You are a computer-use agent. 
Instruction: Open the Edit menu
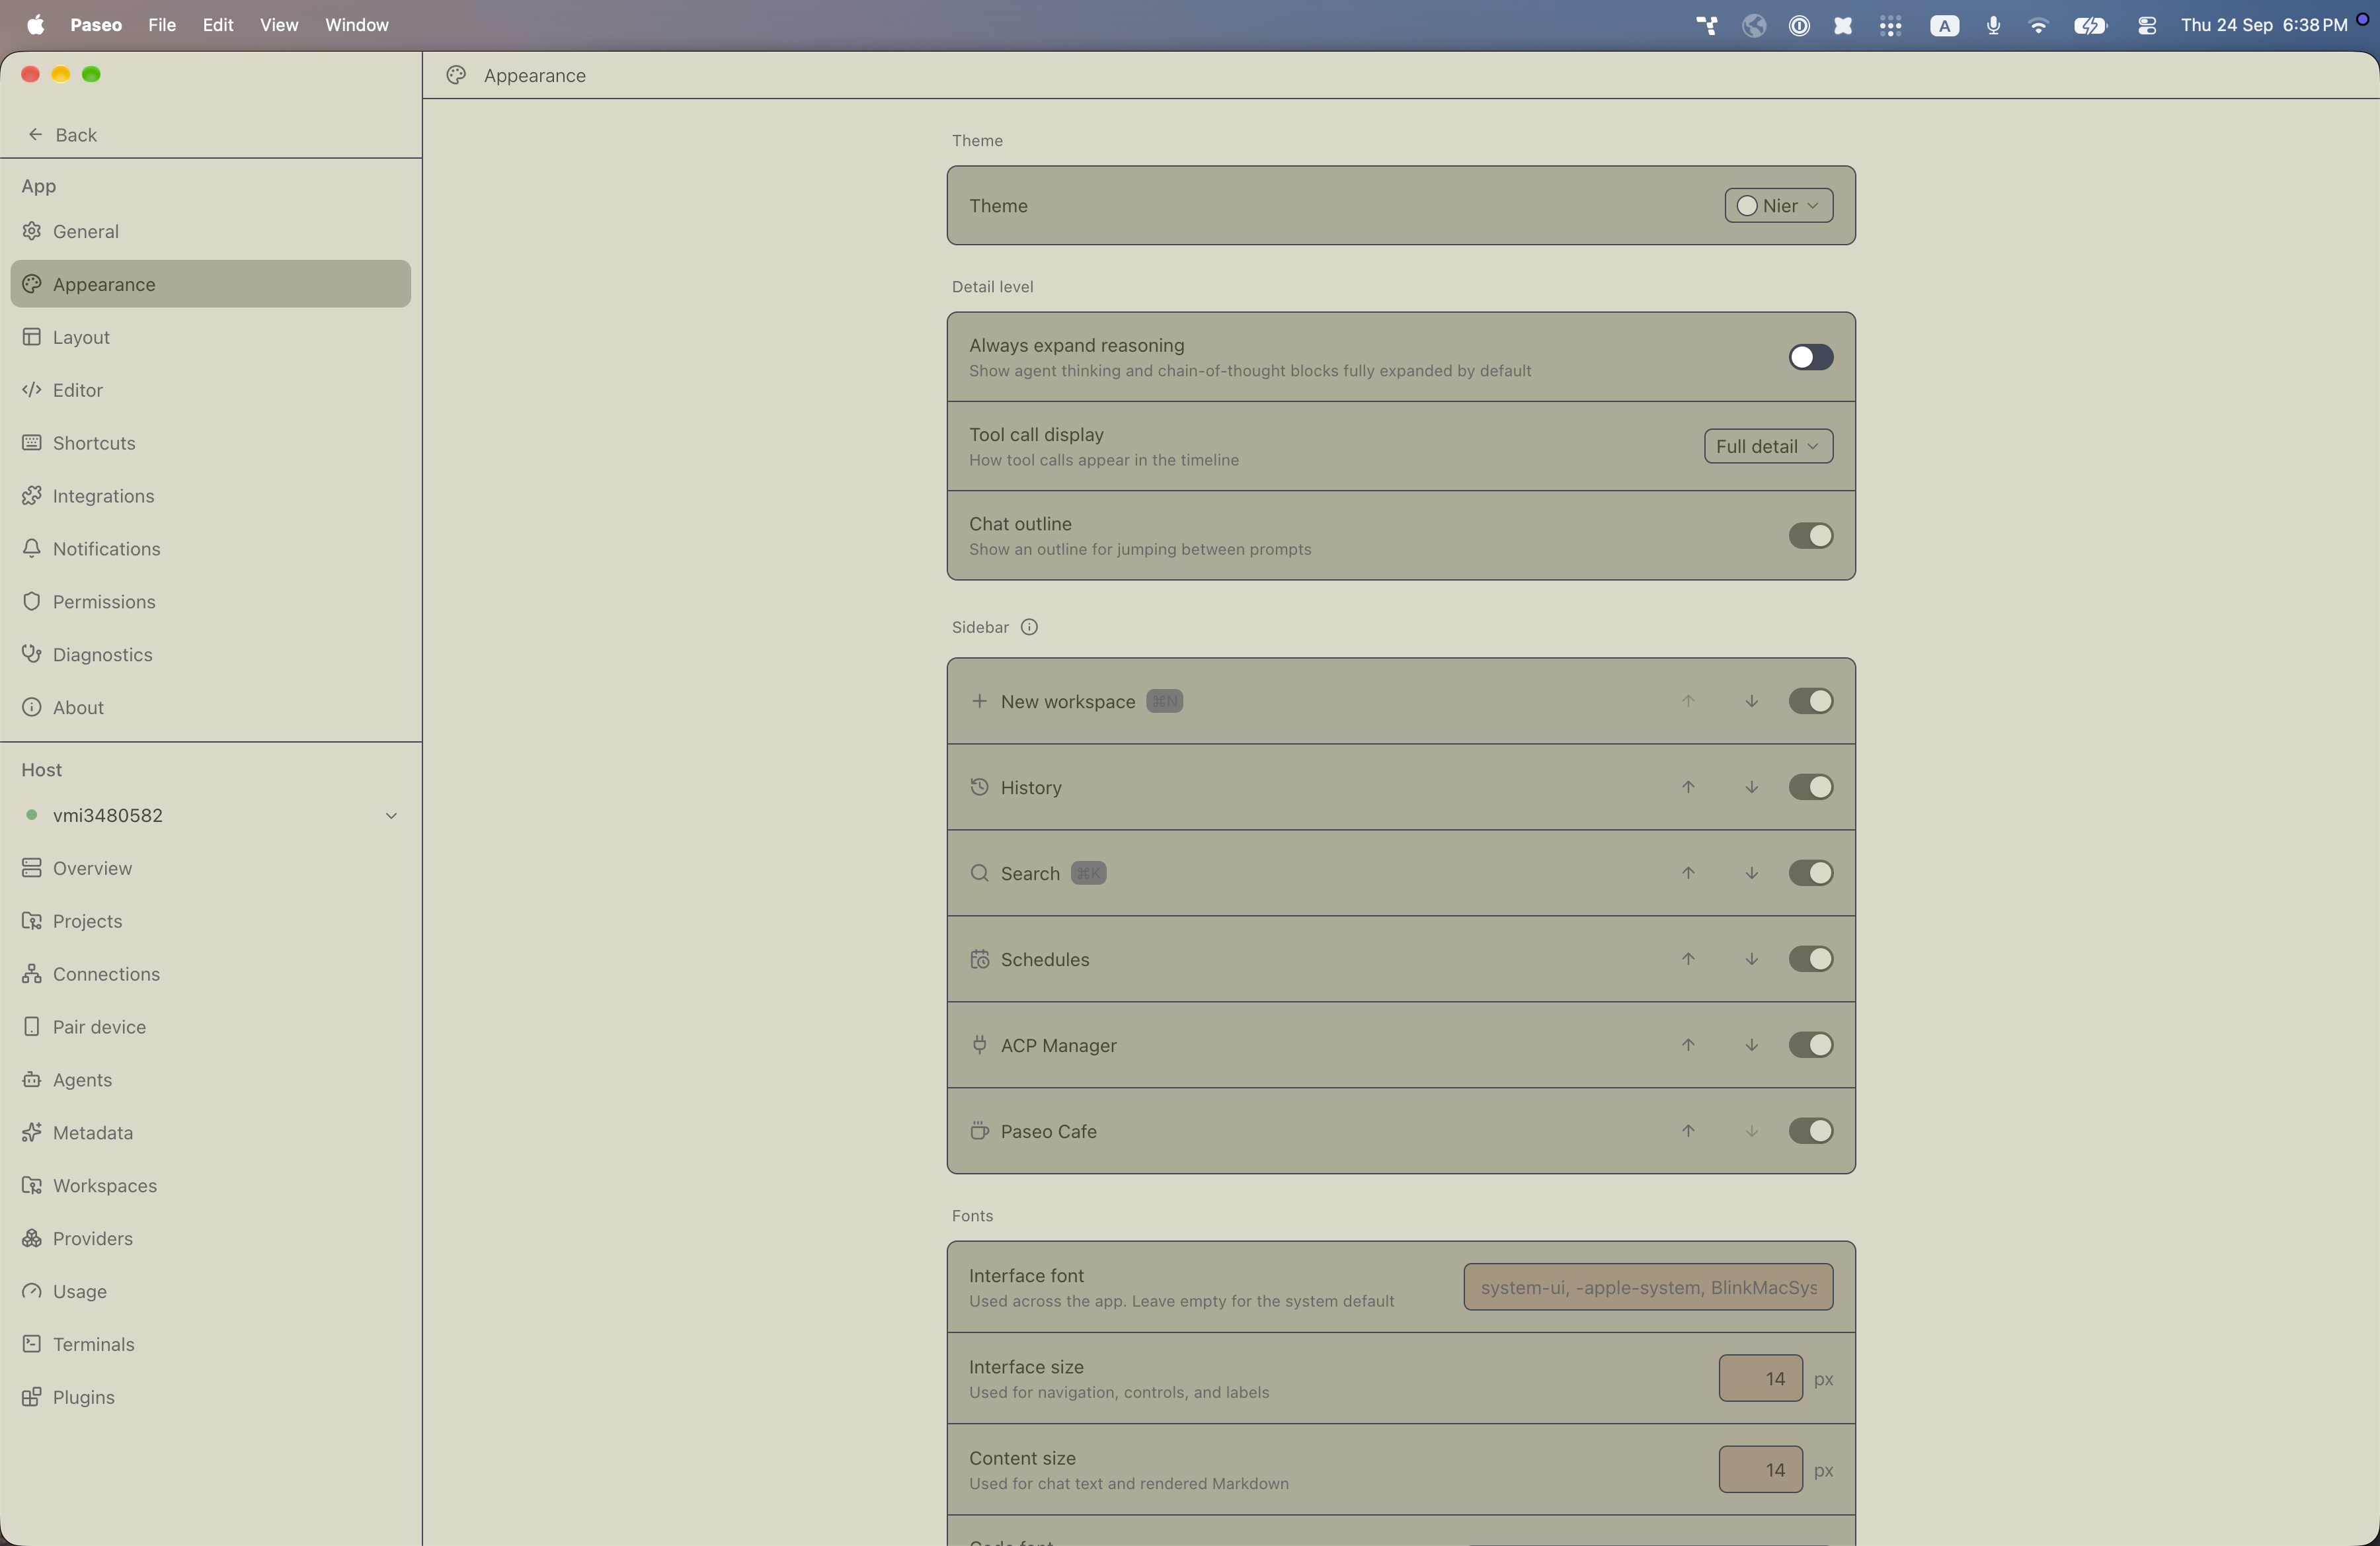pyautogui.click(x=218, y=25)
